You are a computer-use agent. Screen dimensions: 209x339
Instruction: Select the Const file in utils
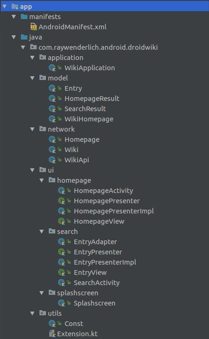(x=74, y=324)
